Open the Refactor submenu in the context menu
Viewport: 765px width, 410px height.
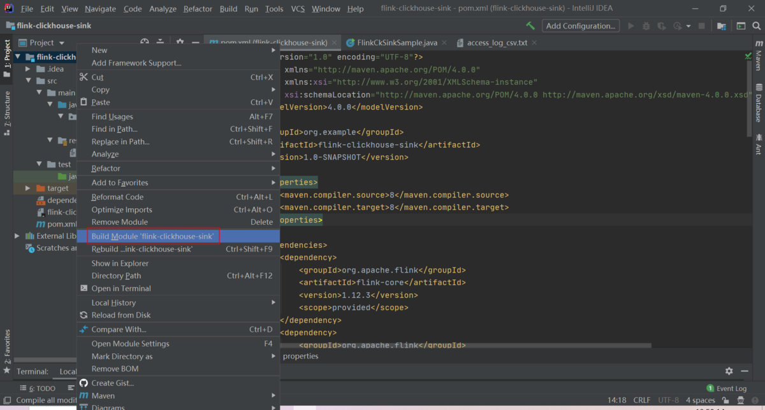pos(178,169)
